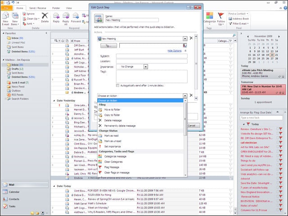
Task: Select the Drafts folder
Action: (15, 69)
